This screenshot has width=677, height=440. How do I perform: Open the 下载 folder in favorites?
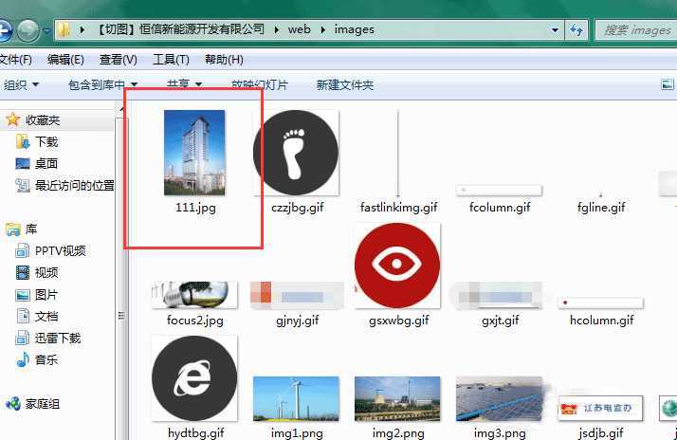(46, 142)
